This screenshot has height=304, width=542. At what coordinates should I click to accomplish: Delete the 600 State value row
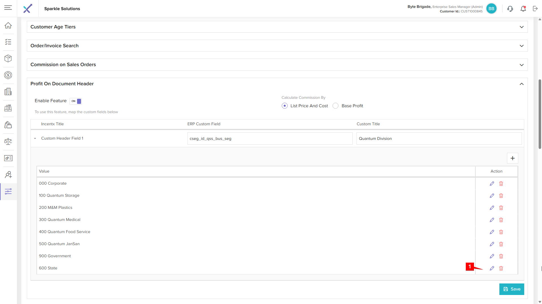point(501,268)
